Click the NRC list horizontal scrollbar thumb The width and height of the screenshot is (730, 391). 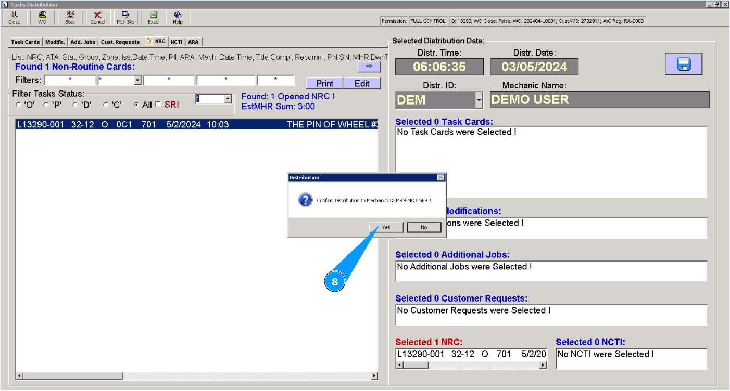pos(72,376)
